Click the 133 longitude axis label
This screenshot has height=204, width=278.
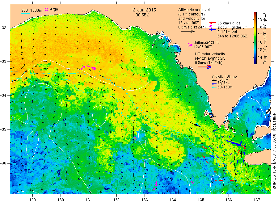145,200
